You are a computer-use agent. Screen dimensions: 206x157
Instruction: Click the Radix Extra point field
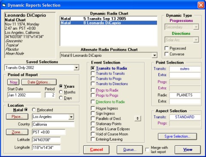[x=185, y=102]
